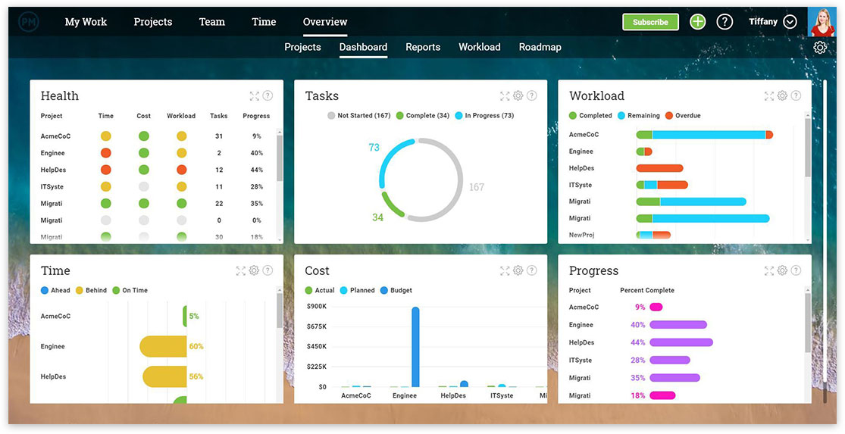Image resolution: width=845 pixels, height=434 pixels.
Task: Open the Time menu in top bar
Action: (264, 21)
